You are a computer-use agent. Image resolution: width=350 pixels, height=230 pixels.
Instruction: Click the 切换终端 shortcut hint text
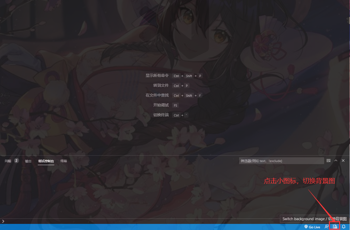[161, 115]
